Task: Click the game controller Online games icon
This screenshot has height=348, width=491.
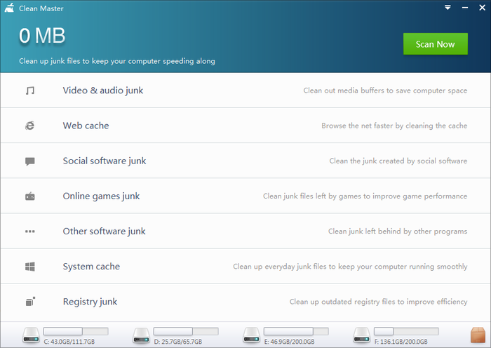Action: pos(29,196)
